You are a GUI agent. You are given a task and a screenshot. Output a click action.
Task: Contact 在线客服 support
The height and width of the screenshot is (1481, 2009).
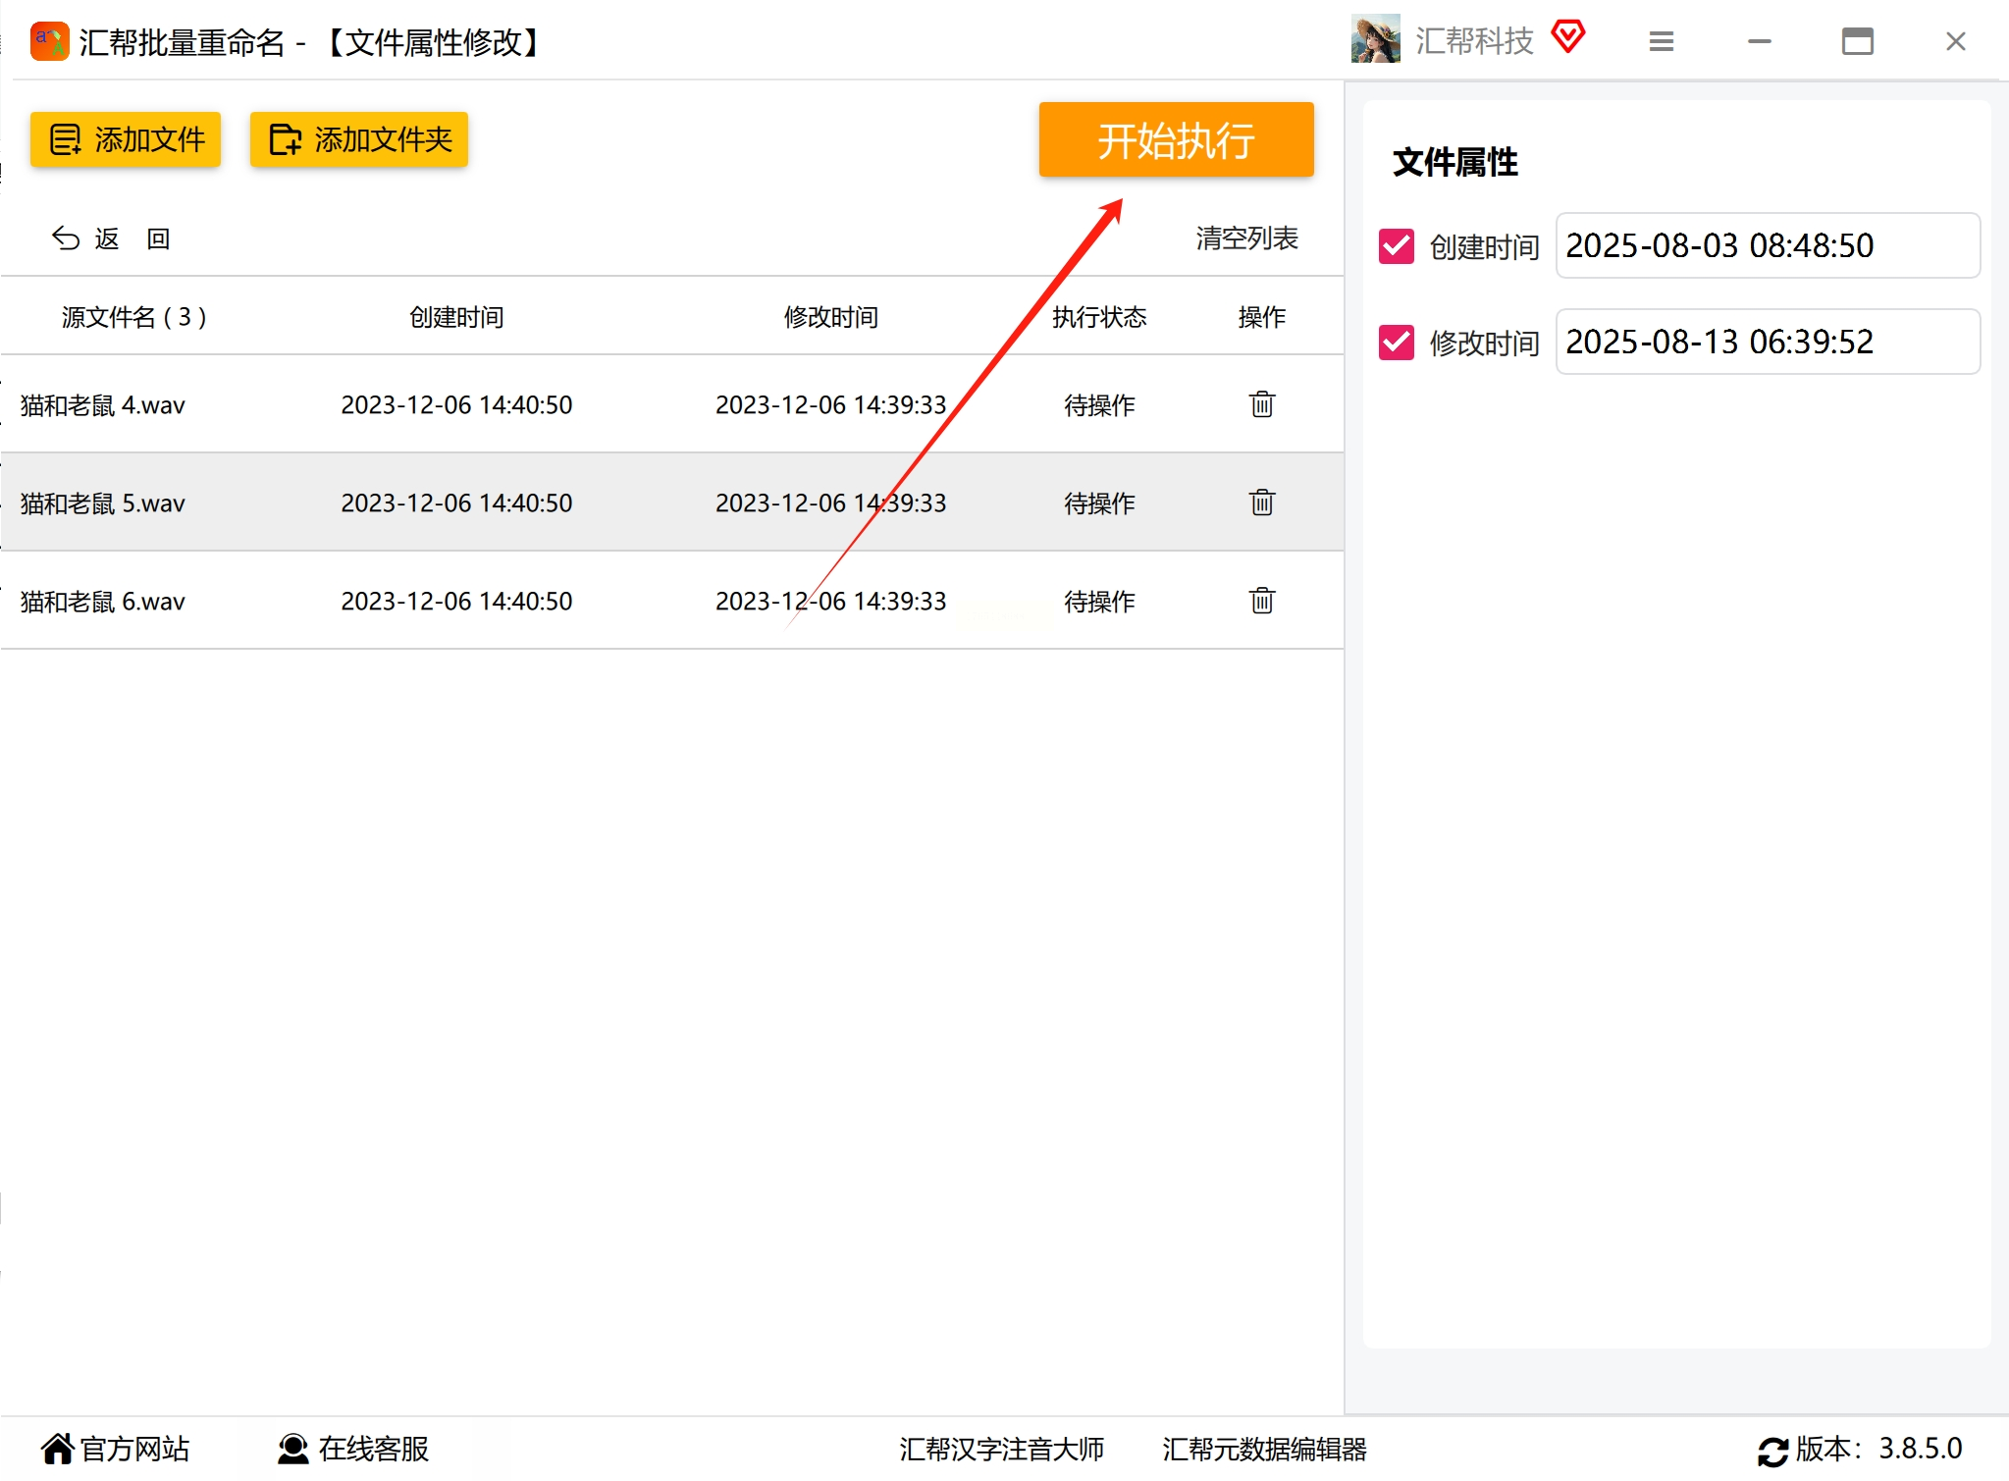(x=353, y=1449)
